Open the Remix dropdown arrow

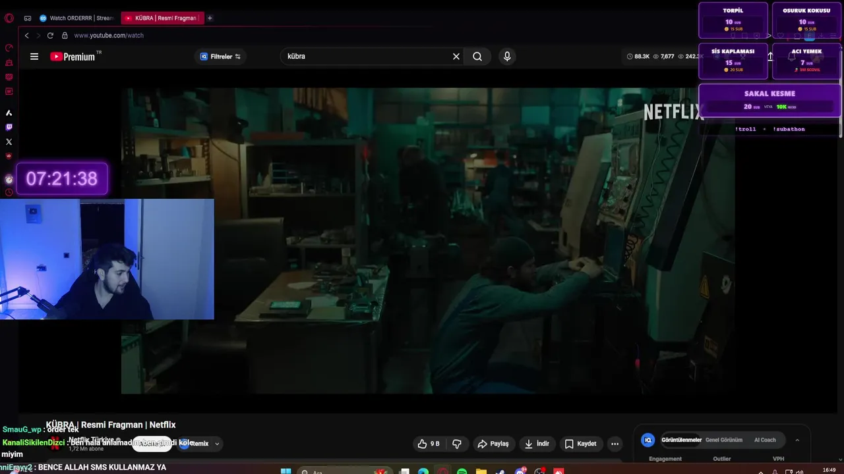point(217,444)
